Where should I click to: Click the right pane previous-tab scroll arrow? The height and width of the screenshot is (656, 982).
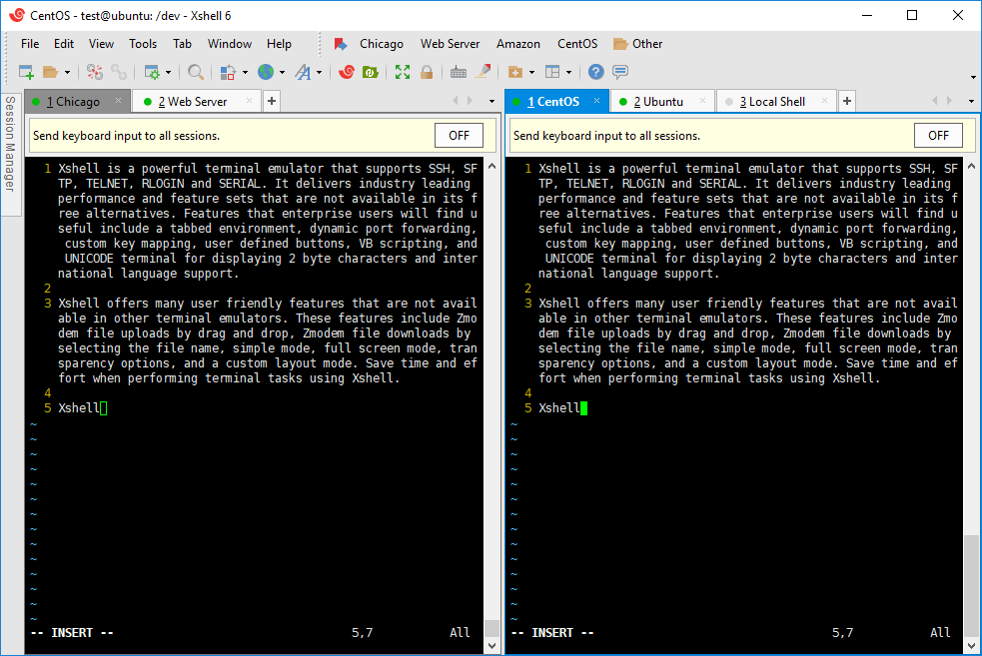coord(934,101)
